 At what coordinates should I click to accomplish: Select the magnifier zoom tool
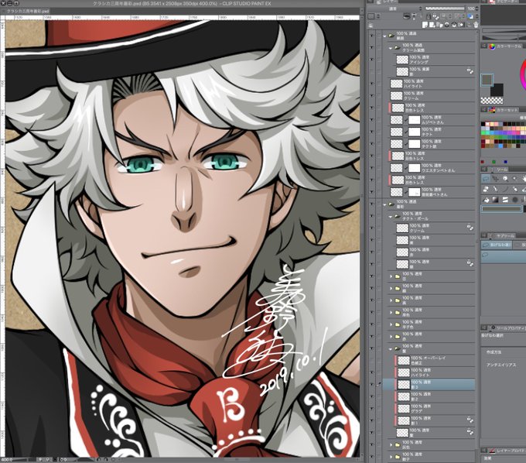coord(505,179)
